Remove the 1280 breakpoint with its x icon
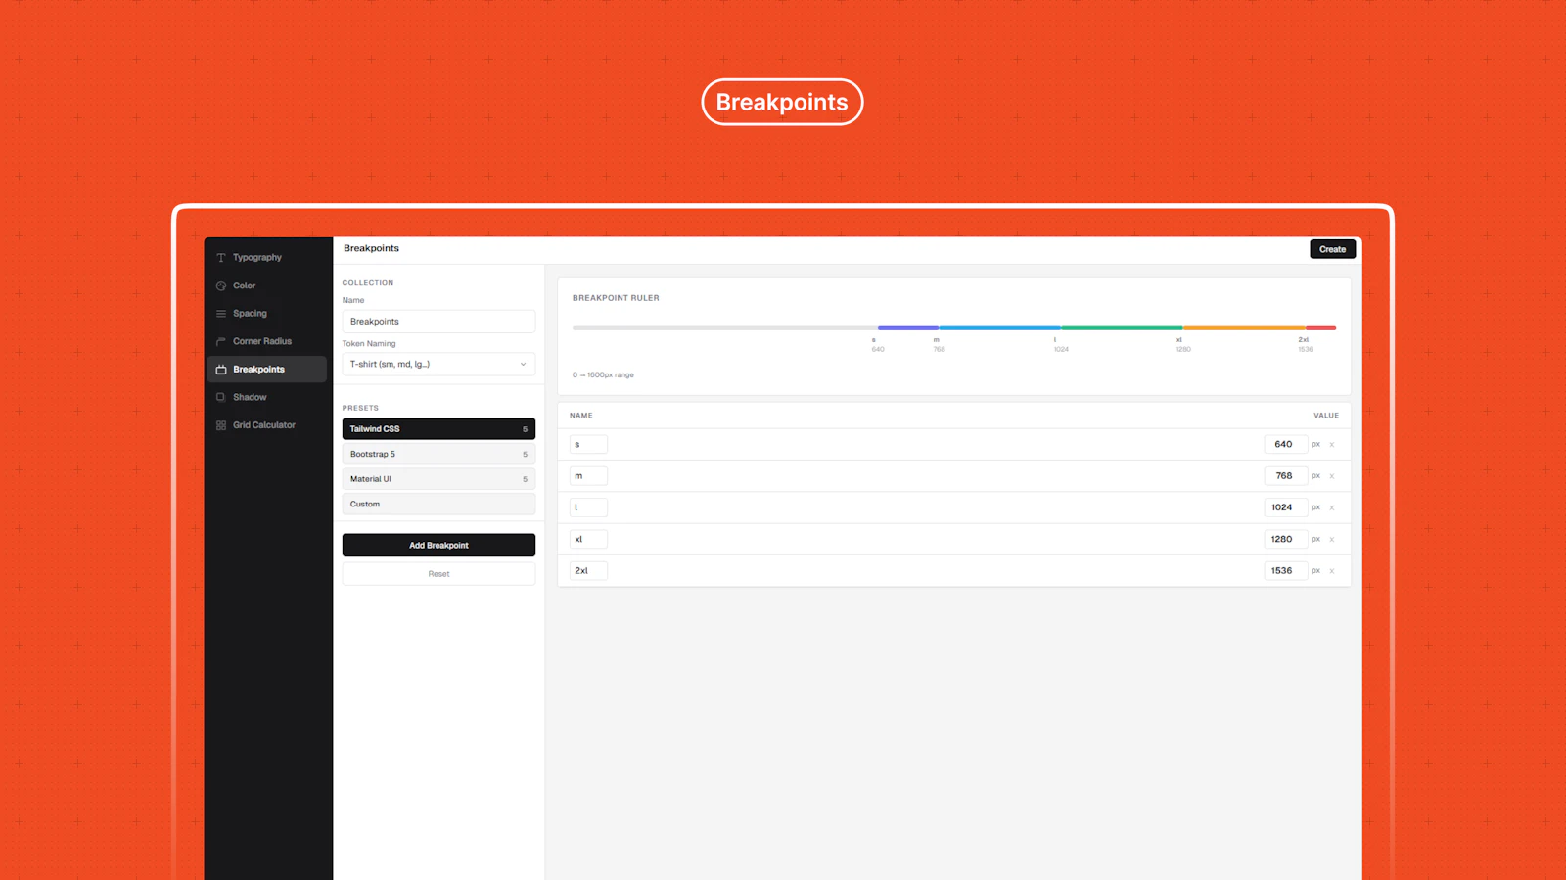Image resolution: width=1566 pixels, height=880 pixels. 1331,540
